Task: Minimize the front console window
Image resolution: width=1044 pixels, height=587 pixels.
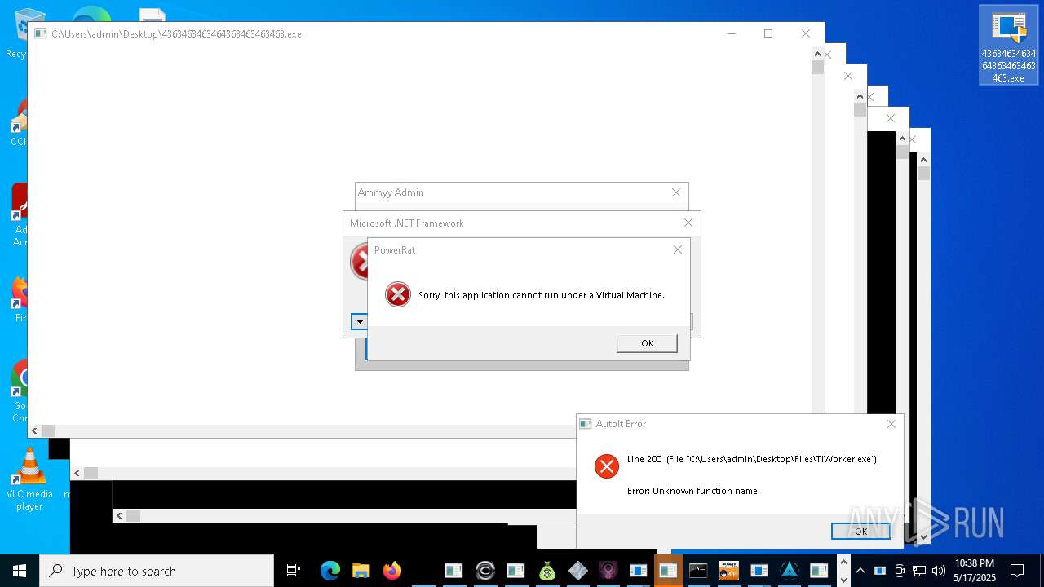Action: (x=731, y=33)
